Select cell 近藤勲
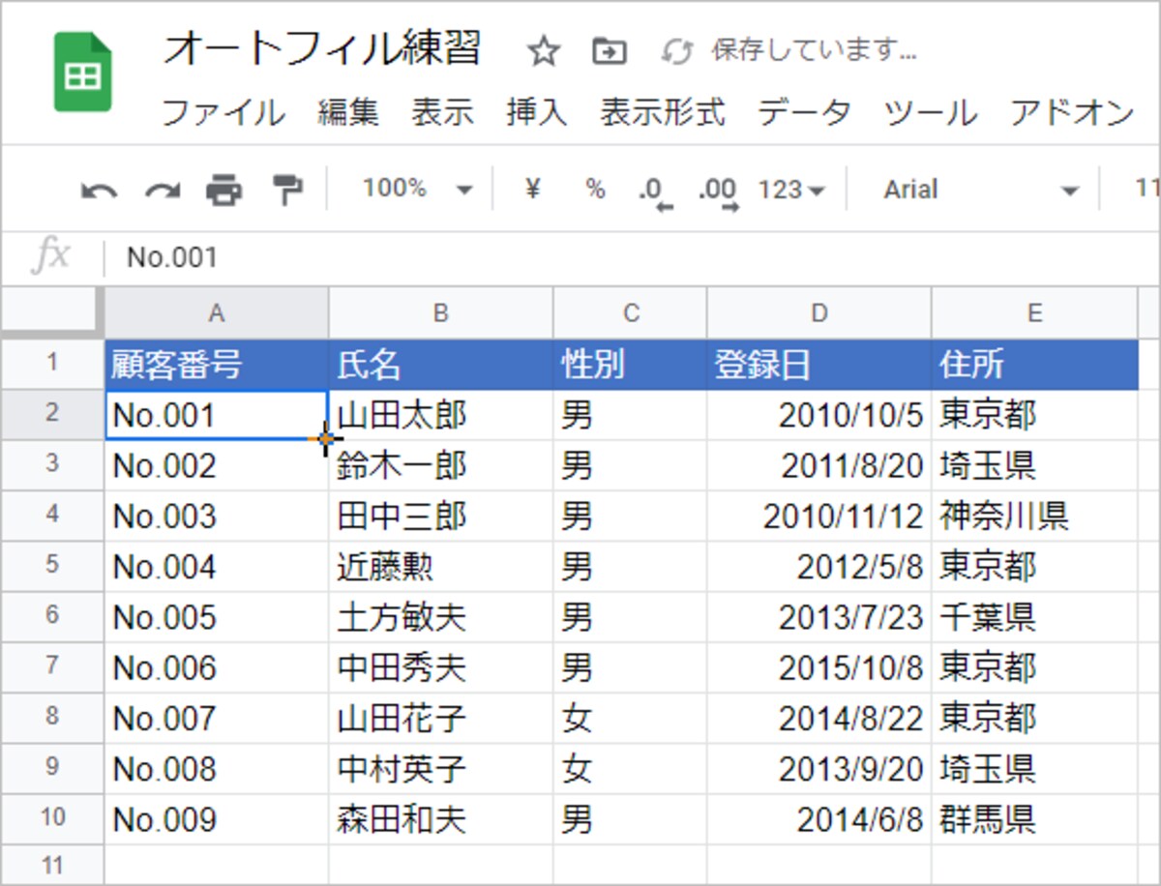 pyautogui.click(x=440, y=566)
